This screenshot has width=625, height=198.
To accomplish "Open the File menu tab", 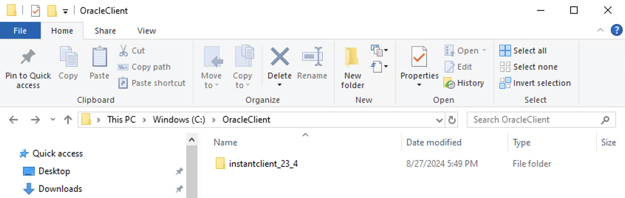I will pos(20,31).
